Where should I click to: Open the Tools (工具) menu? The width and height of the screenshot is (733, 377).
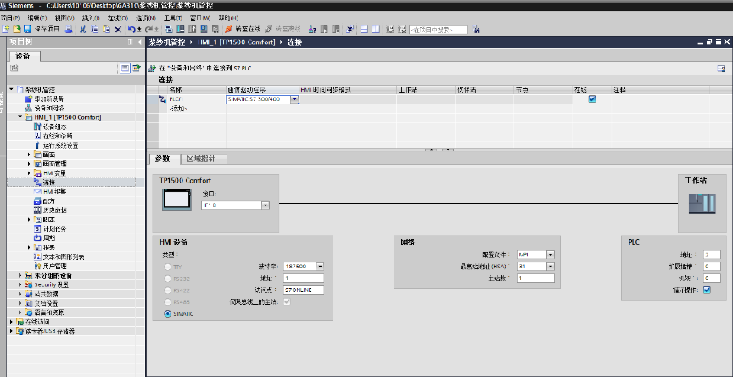[x=172, y=17]
